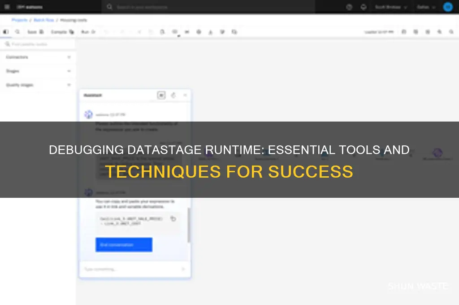Zoom out using the far-right magnifier icon
Viewport: 459px width, 305px height.
pos(451,32)
